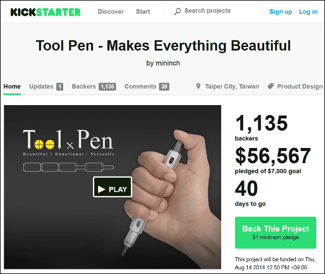Click the search magnifier icon

pyautogui.click(x=178, y=12)
